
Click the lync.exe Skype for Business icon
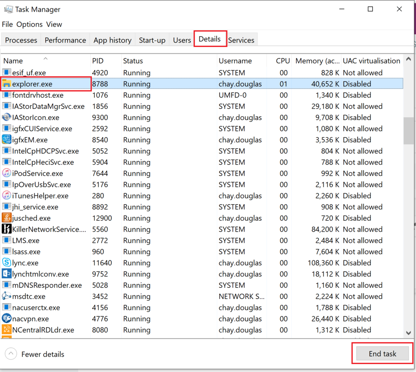click(x=6, y=263)
